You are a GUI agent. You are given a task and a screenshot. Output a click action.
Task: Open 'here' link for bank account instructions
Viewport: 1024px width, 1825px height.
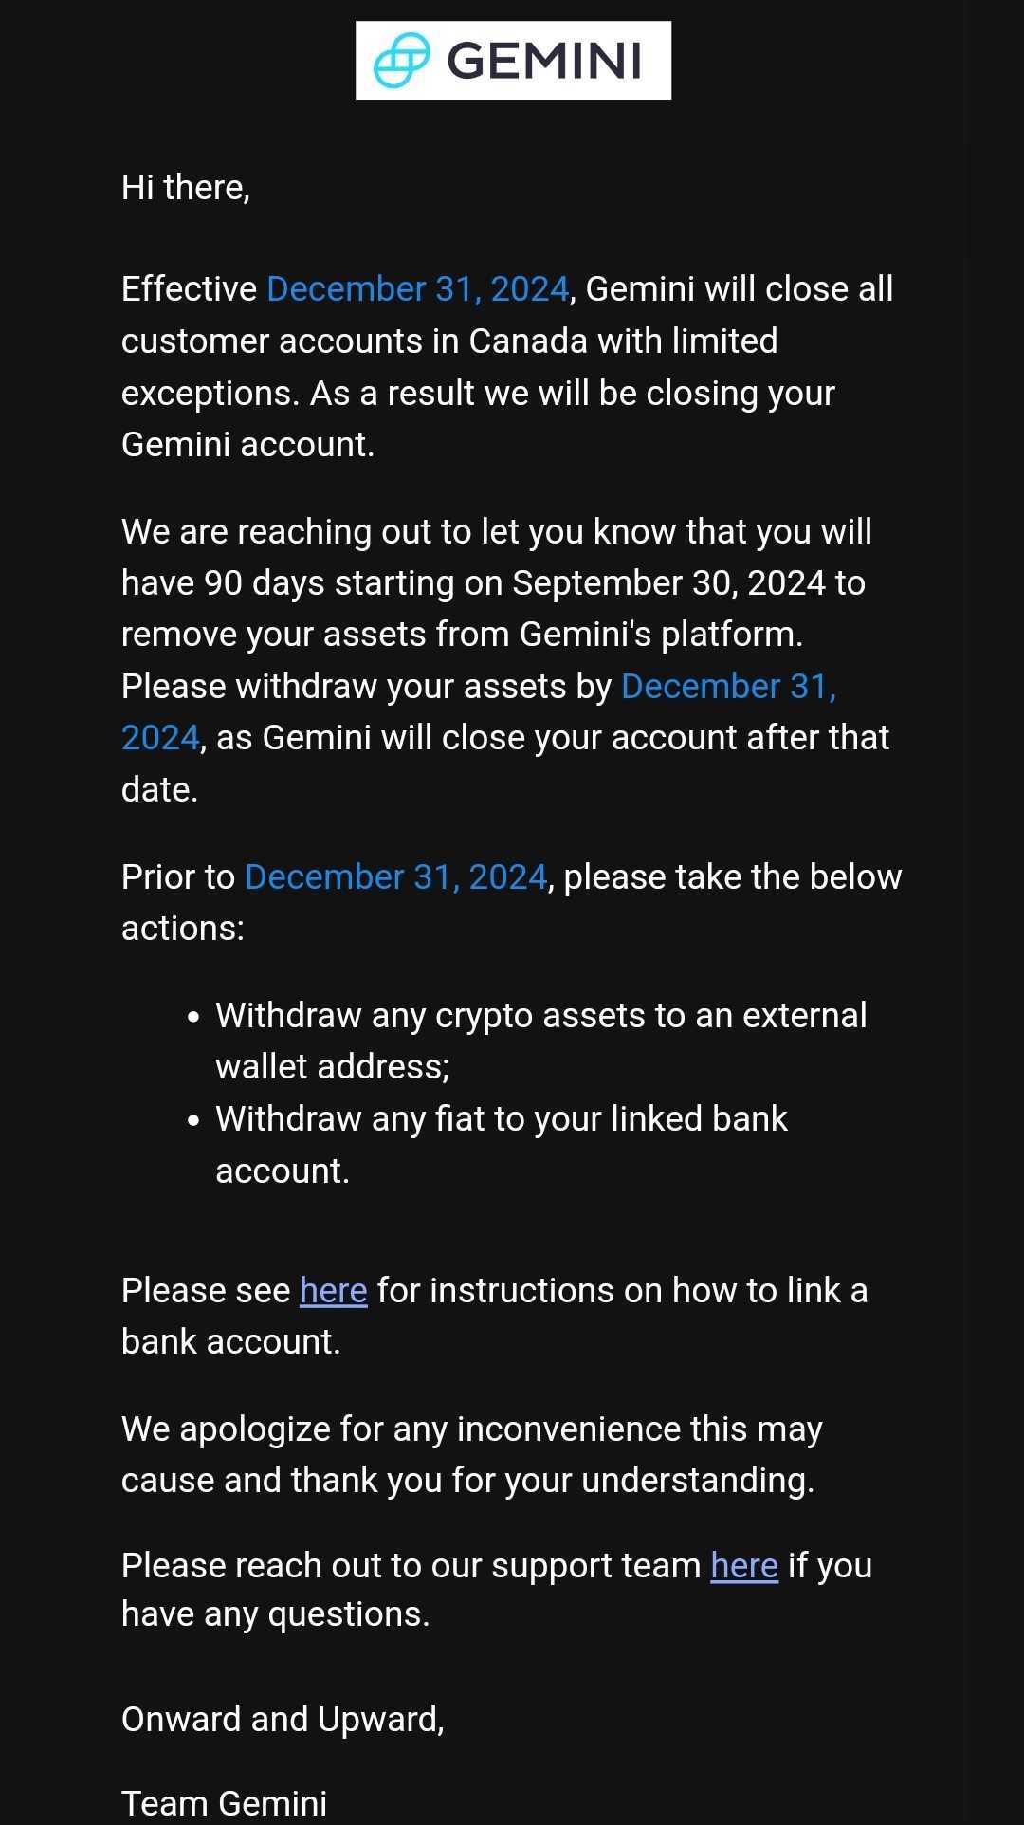(x=333, y=1291)
